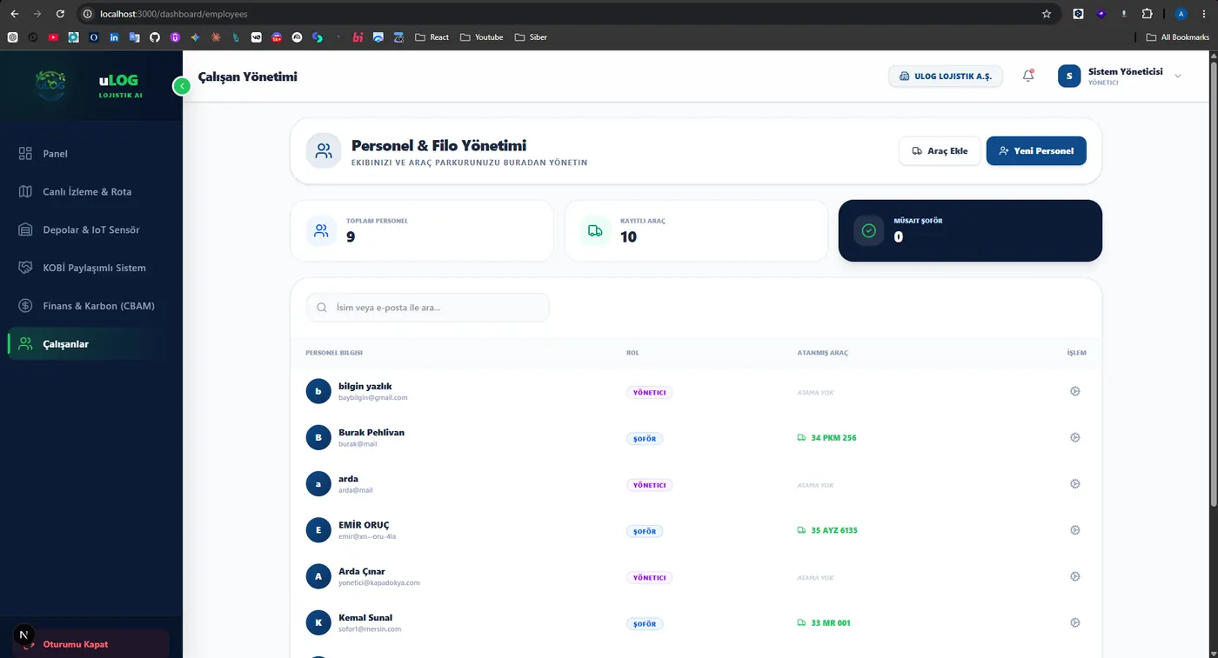Expand Sistem Yöneticisi user menu chevron
The width and height of the screenshot is (1218, 658).
click(x=1178, y=76)
